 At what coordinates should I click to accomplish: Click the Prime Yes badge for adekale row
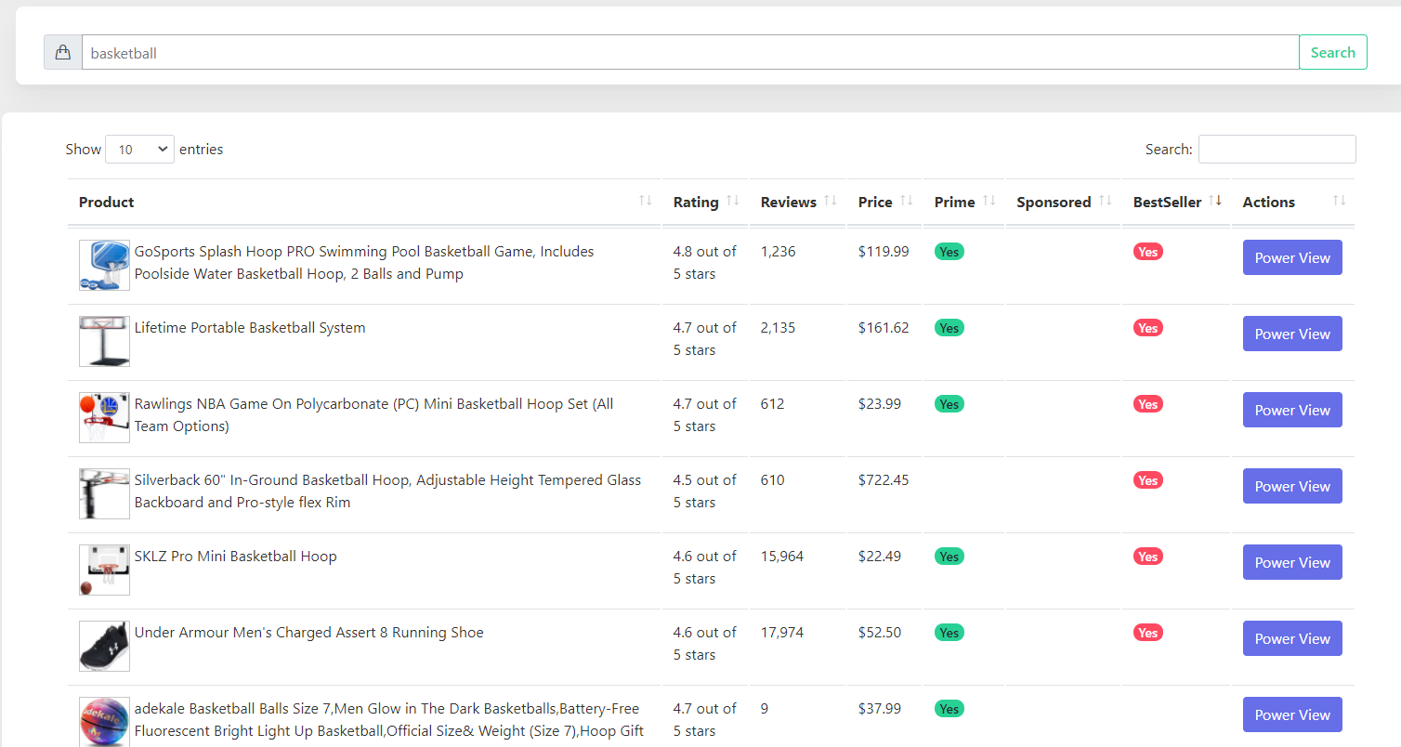pyautogui.click(x=949, y=709)
